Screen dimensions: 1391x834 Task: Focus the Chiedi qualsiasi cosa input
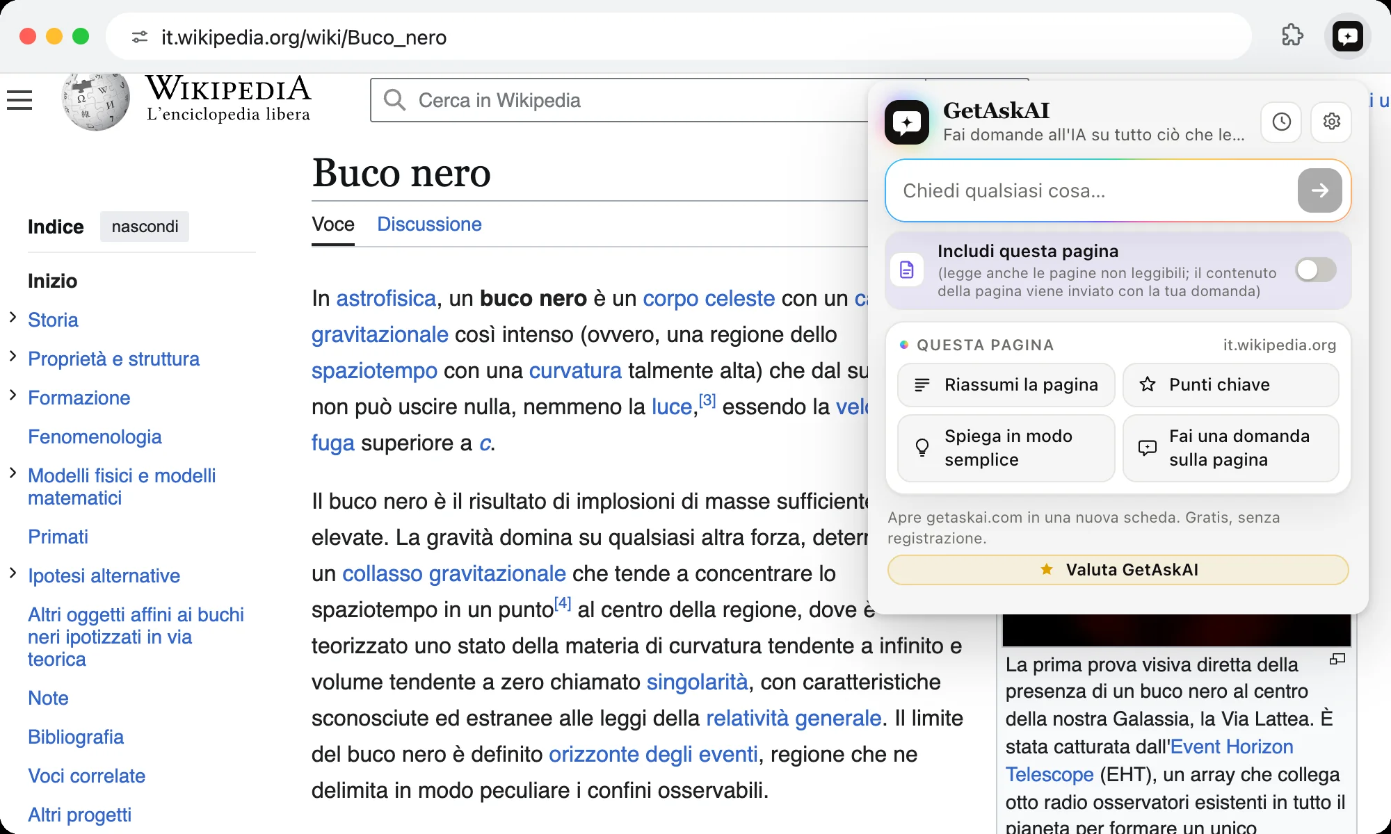coord(1092,190)
